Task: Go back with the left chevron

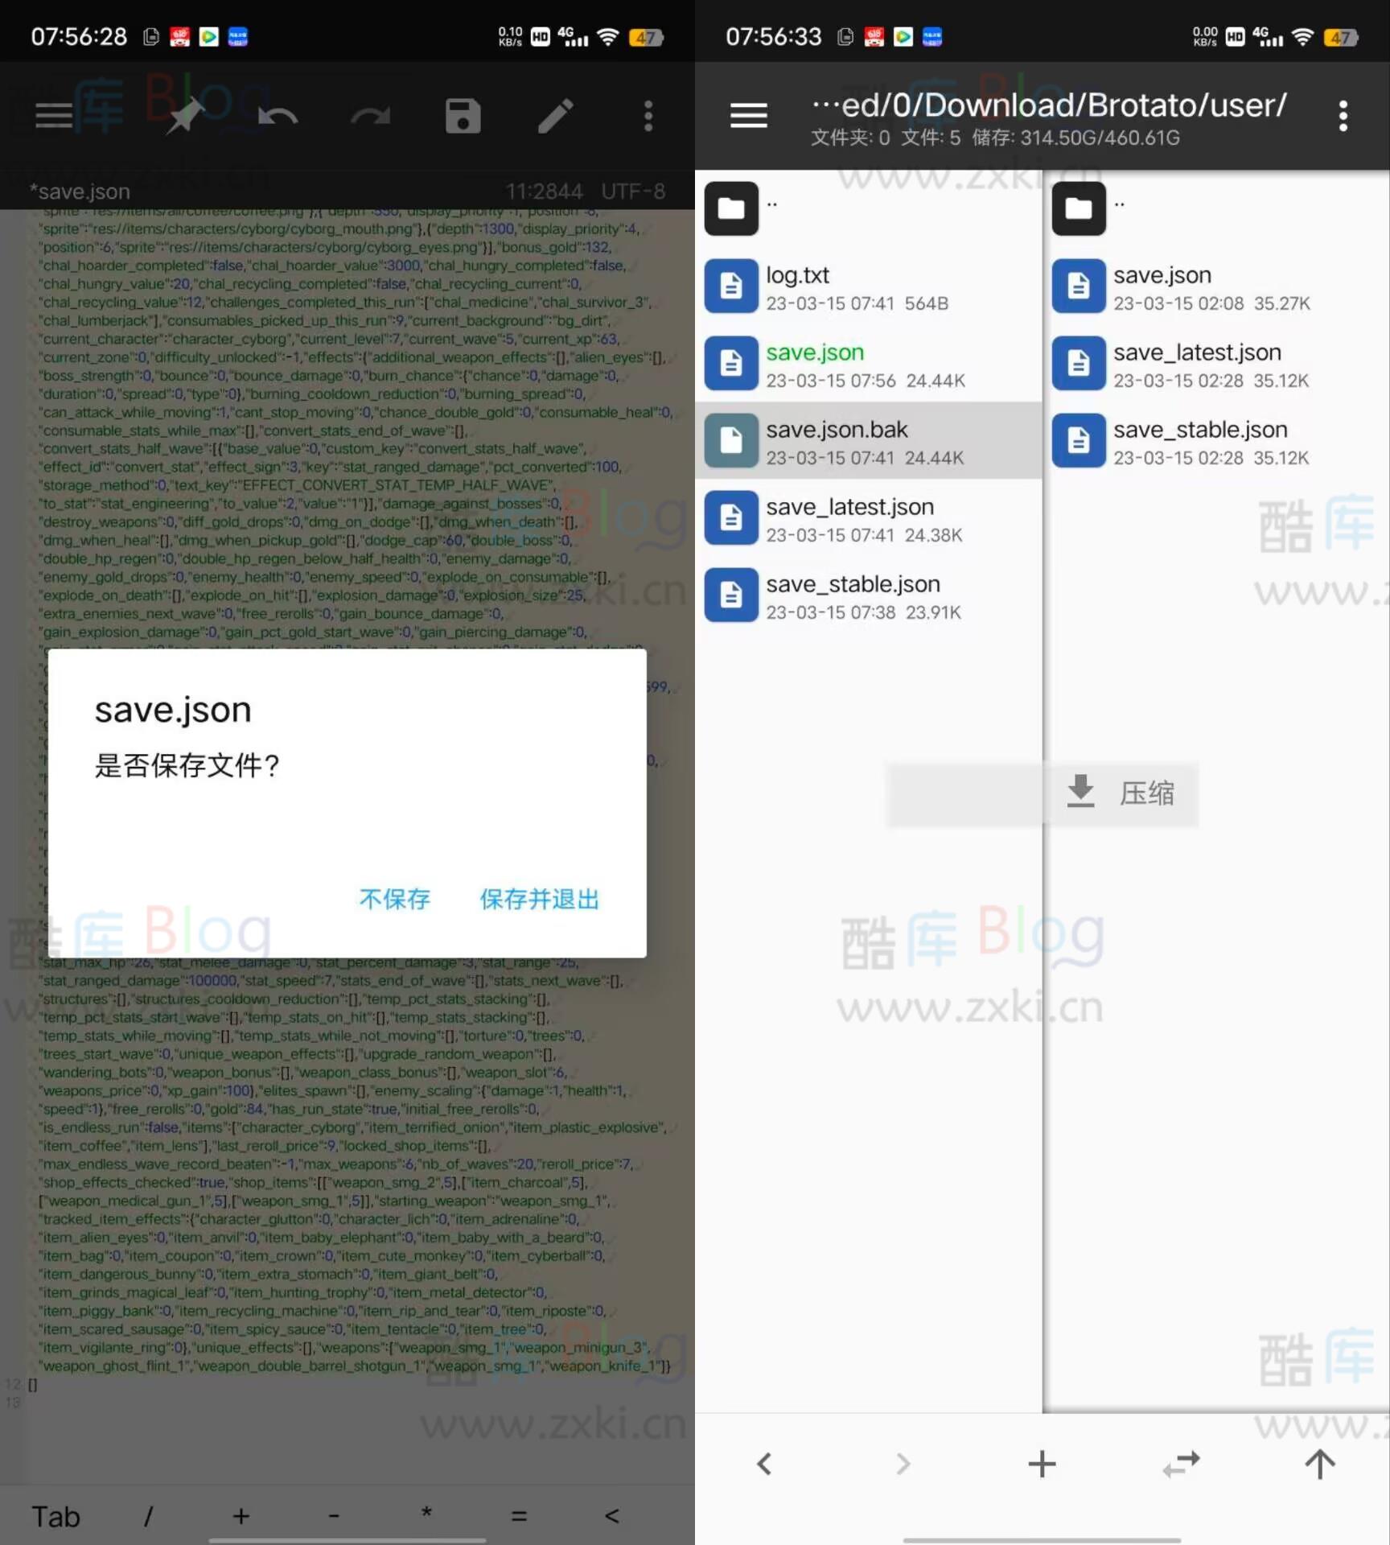Action: pyautogui.click(x=764, y=1464)
